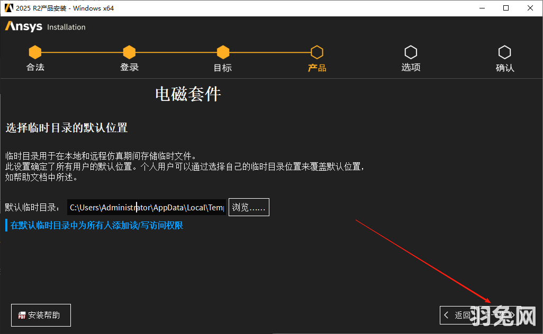Open the 安装帮助 installation help
The width and height of the screenshot is (543, 334).
point(41,315)
